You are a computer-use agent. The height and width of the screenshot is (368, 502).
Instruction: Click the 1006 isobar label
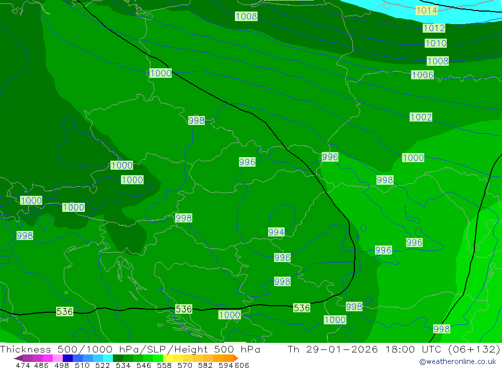click(422, 75)
